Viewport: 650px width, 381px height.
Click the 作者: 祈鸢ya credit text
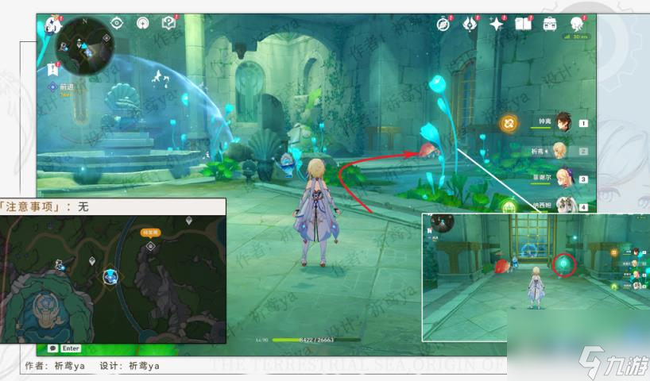(x=55, y=366)
